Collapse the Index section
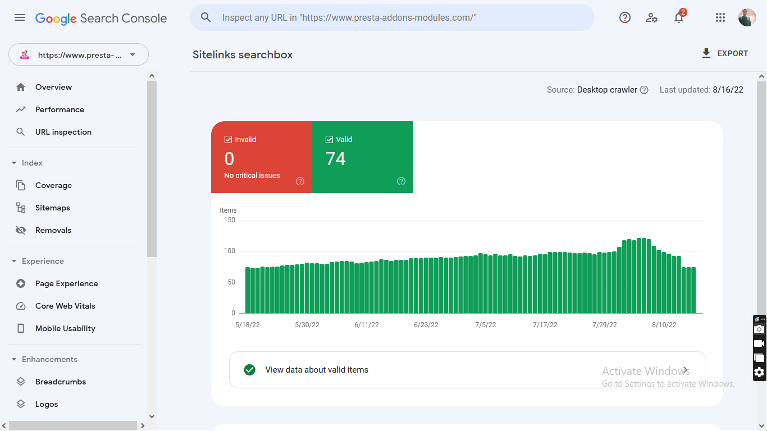Viewport: 767px width, 431px height. tap(14, 163)
